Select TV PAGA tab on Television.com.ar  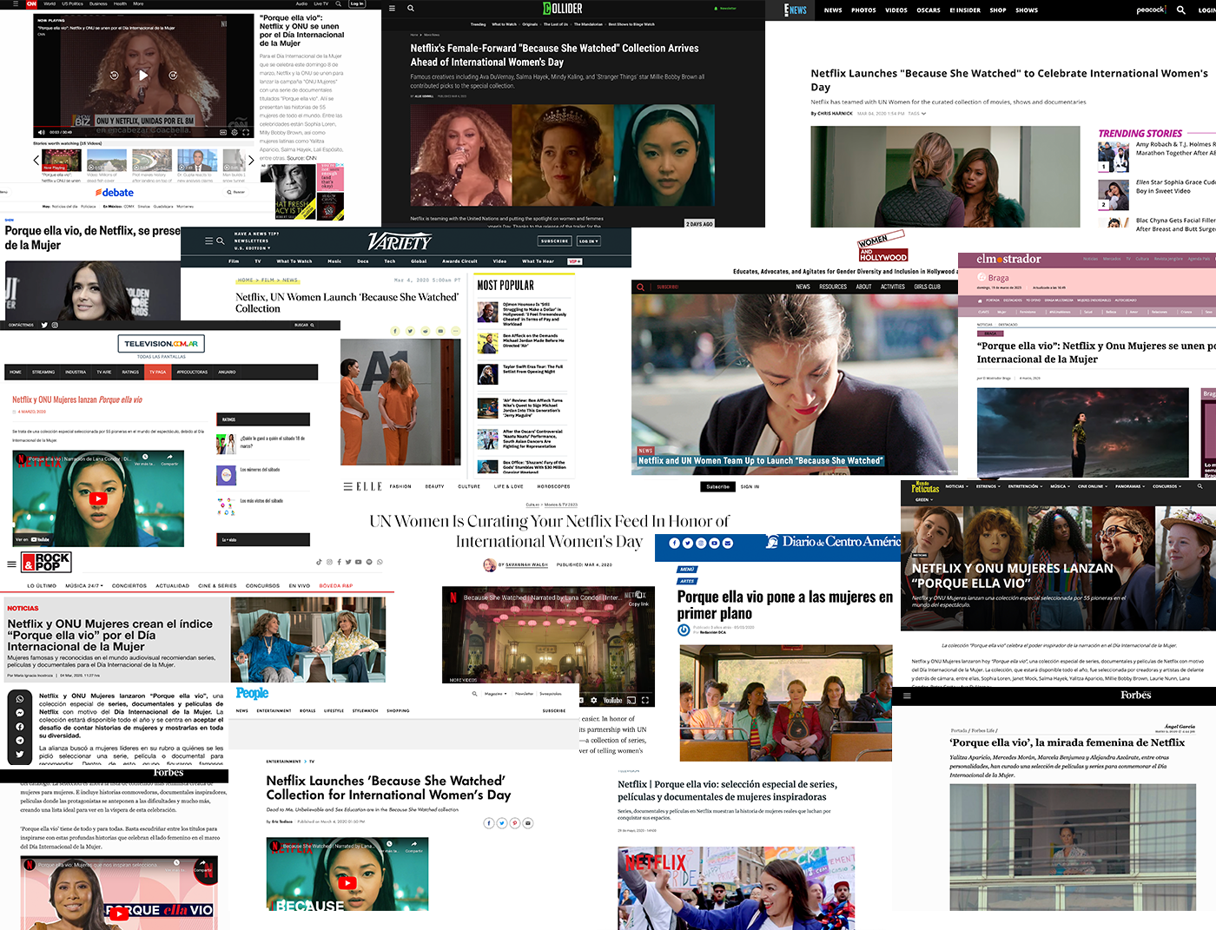157,372
